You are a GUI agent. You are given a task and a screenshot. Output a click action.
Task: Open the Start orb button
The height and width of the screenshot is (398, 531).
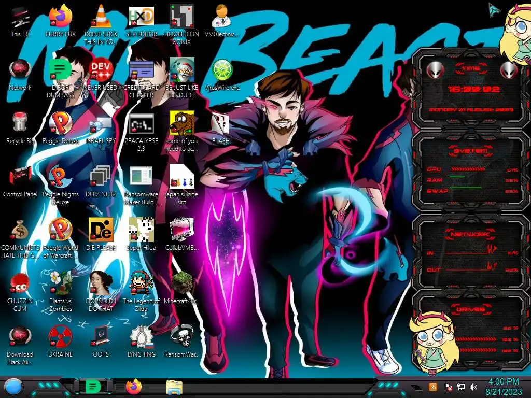[13, 387]
